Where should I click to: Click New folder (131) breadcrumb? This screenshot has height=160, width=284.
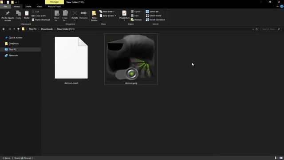click(66, 29)
